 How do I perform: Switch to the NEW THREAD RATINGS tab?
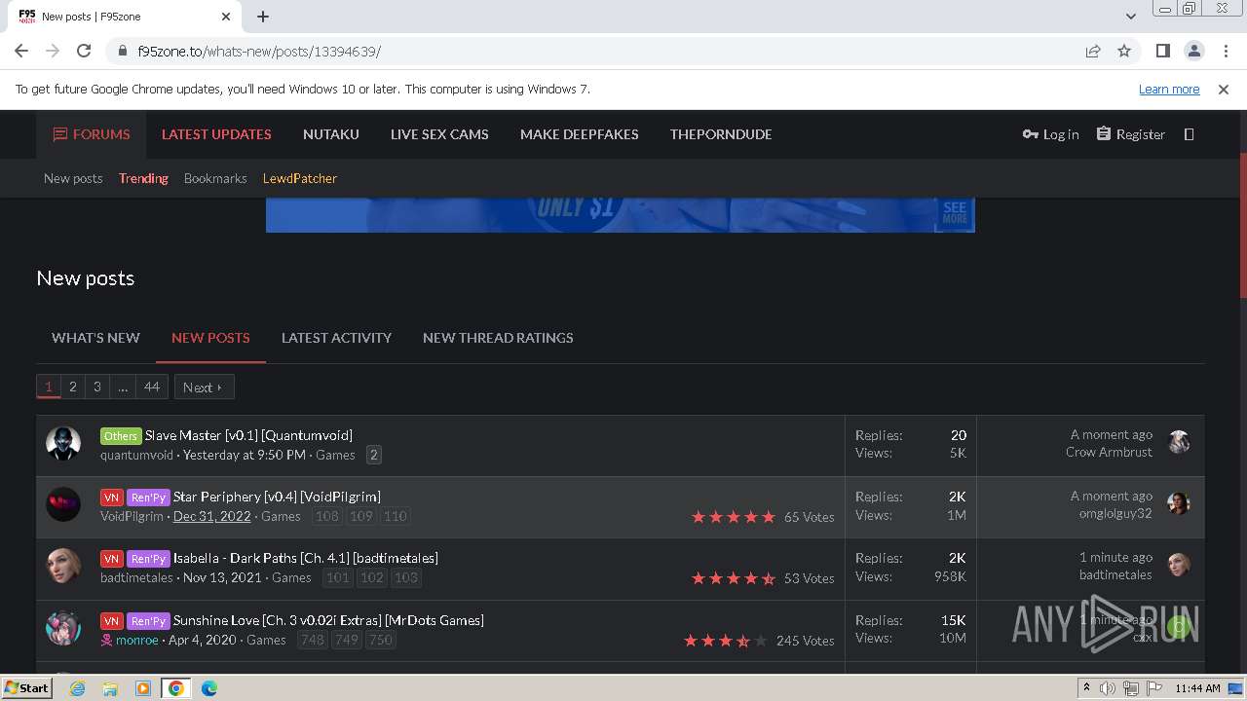tap(498, 338)
